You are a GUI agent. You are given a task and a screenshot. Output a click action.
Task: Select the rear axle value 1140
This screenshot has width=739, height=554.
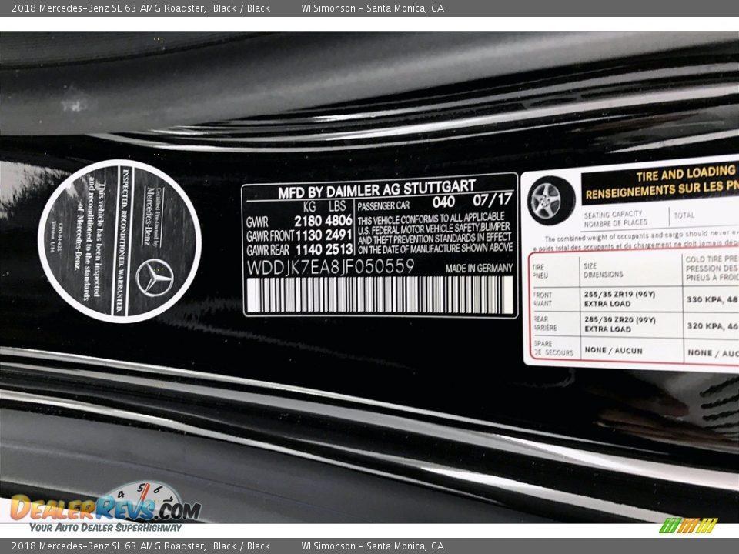coord(309,249)
